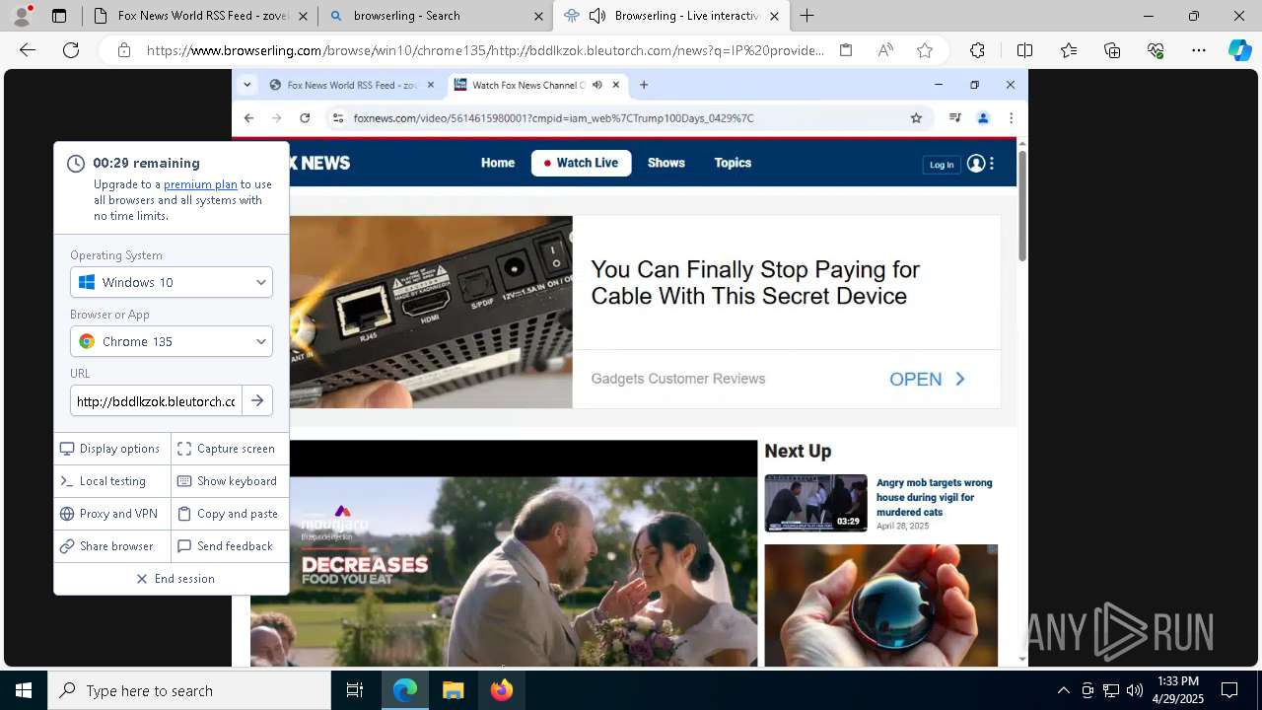Click the Browserling URL input field

[156, 401]
